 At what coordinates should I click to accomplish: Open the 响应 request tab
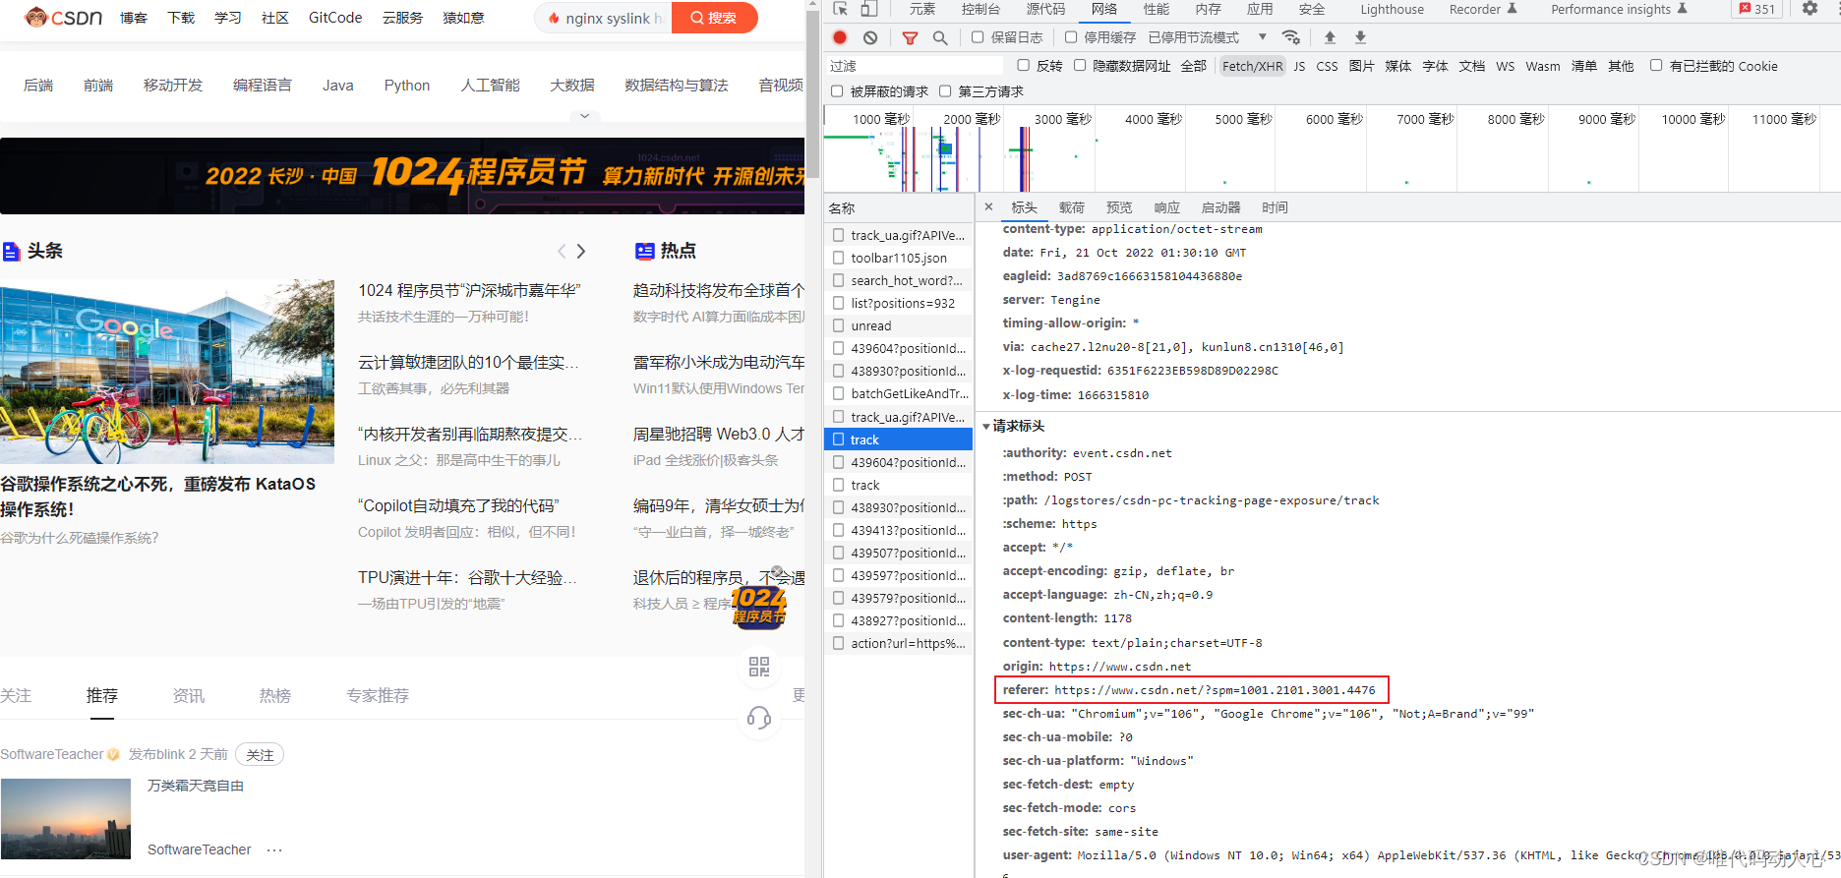coord(1166,207)
